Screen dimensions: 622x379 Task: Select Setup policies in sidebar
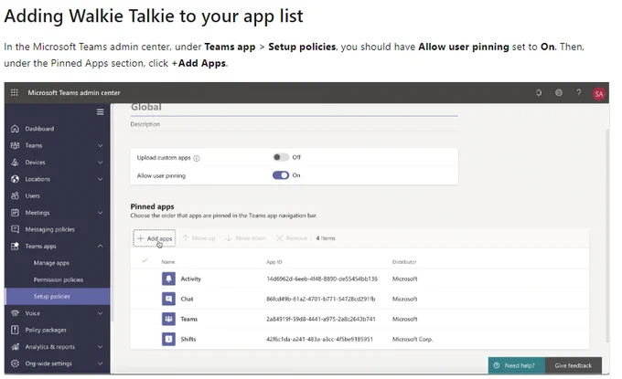(58, 296)
